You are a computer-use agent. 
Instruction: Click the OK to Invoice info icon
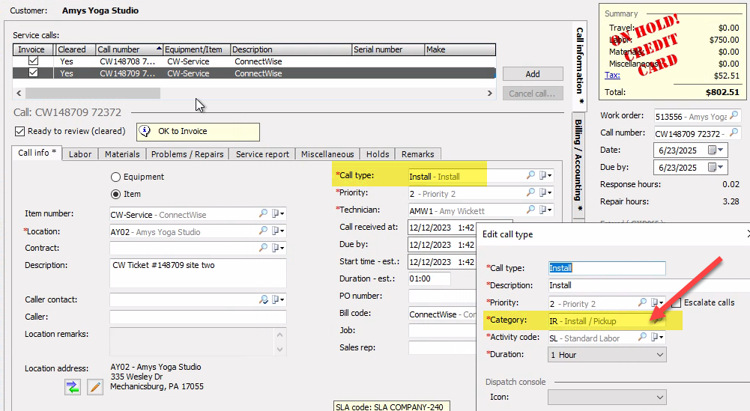point(145,132)
